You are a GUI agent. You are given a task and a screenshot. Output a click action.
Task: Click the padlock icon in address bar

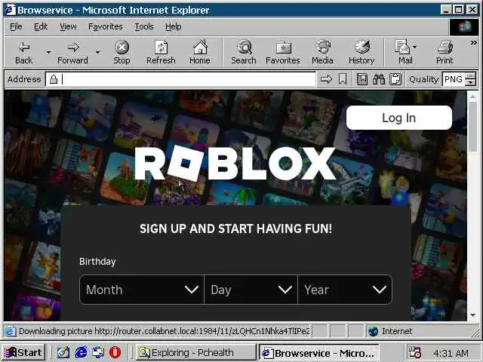54,79
